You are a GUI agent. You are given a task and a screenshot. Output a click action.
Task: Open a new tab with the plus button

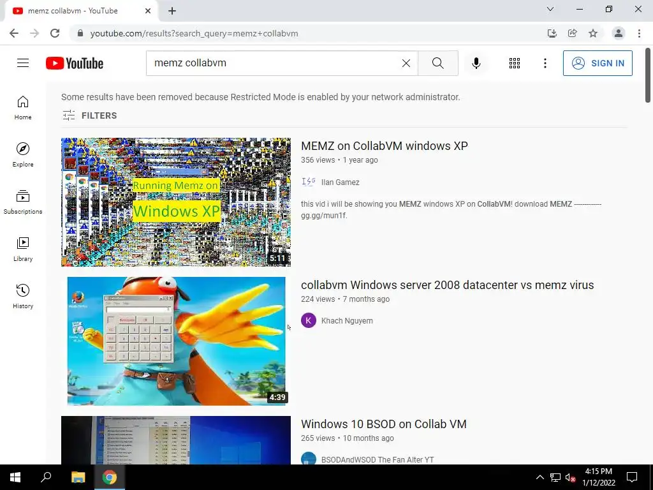pyautogui.click(x=172, y=11)
